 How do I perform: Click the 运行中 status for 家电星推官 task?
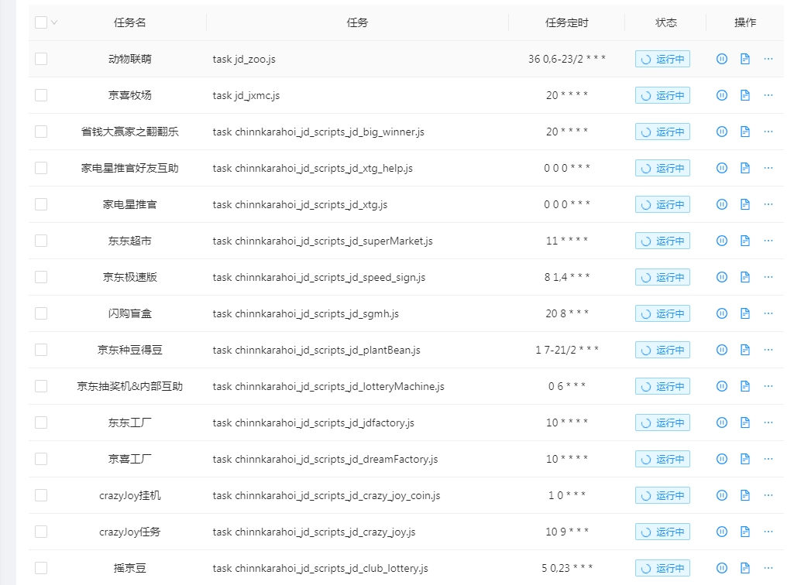click(x=662, y=204)
